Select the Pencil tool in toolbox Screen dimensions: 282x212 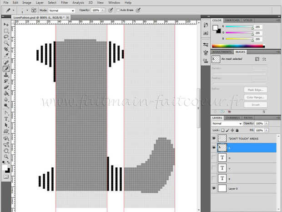pos(6,68)
